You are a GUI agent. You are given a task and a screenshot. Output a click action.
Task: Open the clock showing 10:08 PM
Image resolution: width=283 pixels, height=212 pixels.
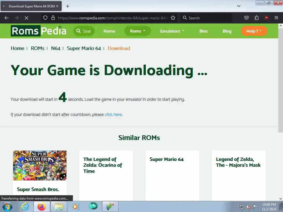pos(269,207)
